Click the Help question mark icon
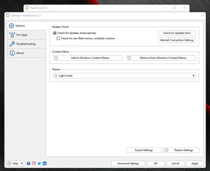 tap(9, 163)
